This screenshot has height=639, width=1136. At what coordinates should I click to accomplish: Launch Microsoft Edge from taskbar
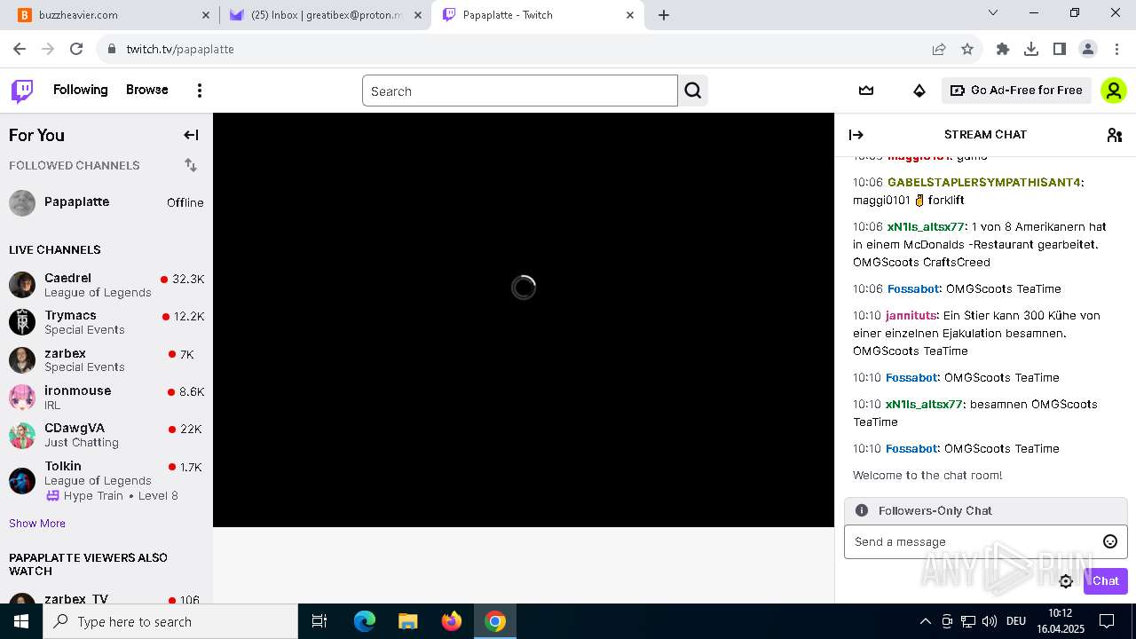tap(365, 621)
